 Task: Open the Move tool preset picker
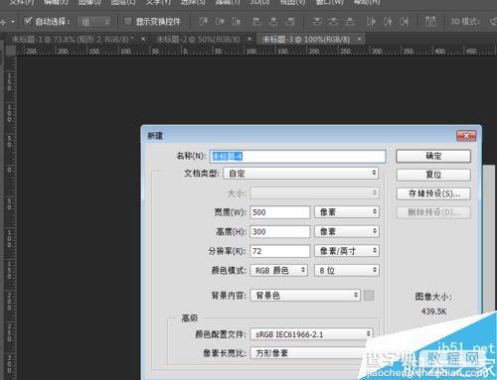tap(13, 22)
